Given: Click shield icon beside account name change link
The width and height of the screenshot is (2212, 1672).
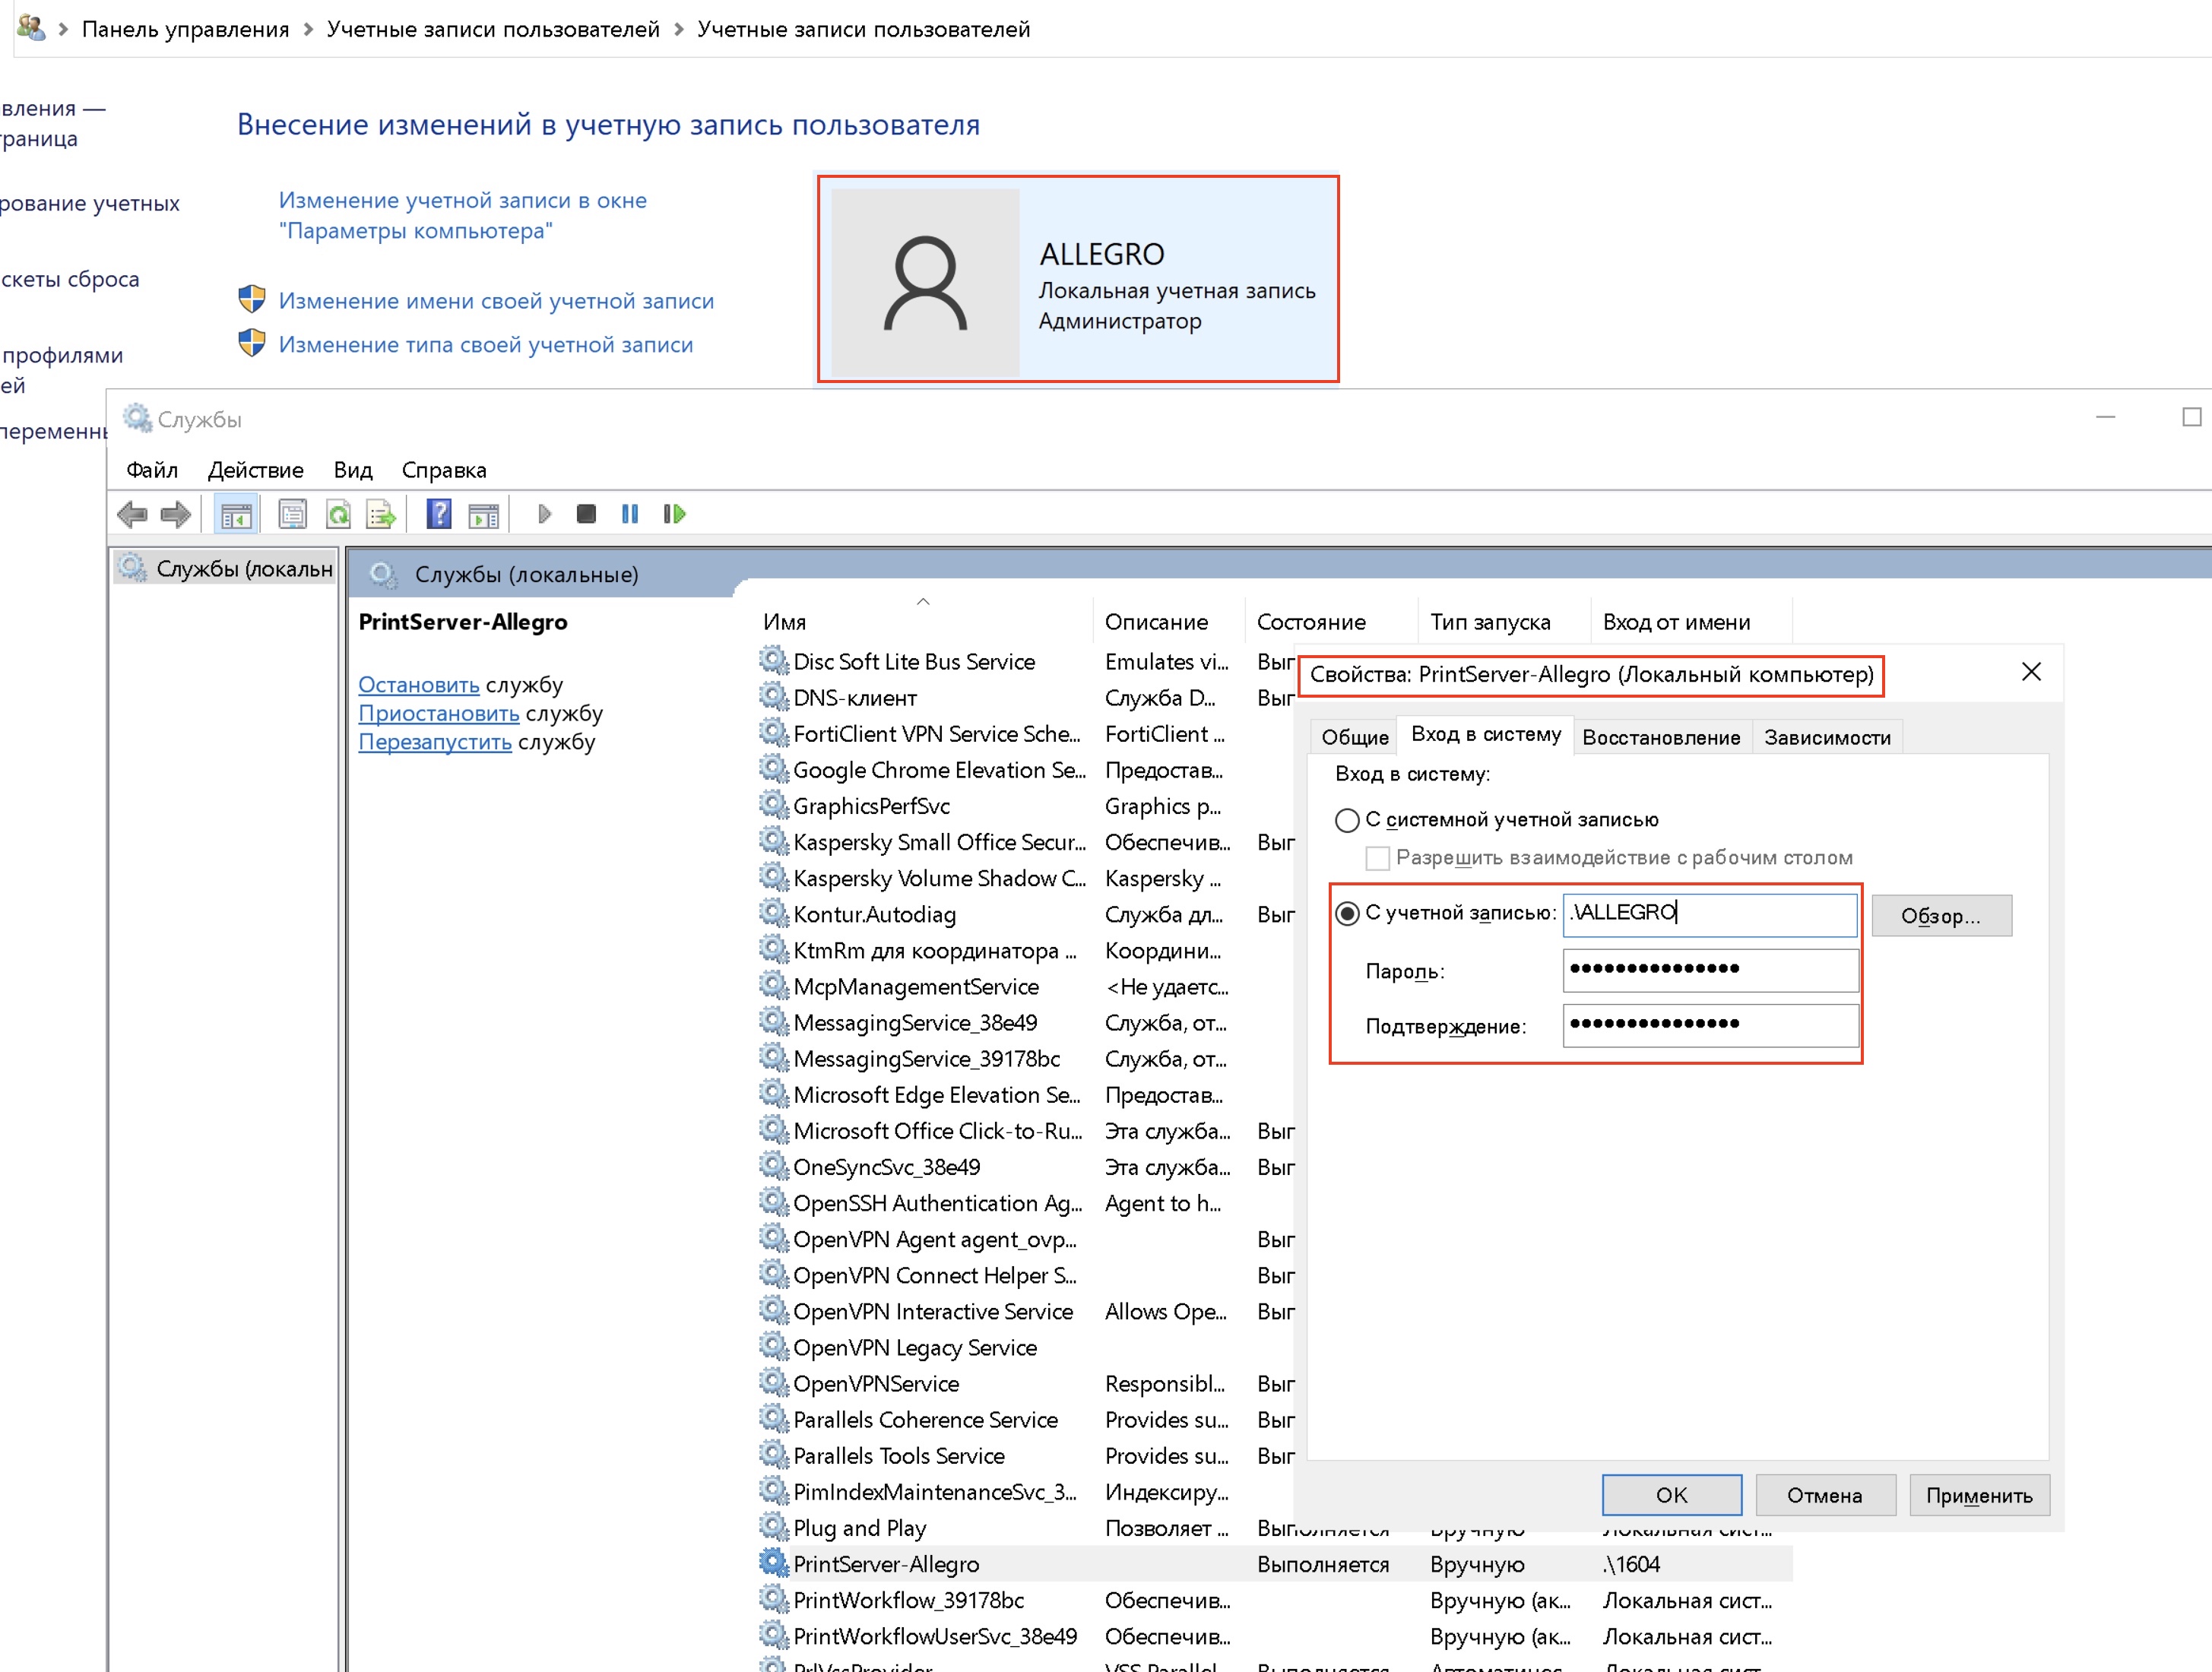Looking at the screenshot, I should 252,299.
